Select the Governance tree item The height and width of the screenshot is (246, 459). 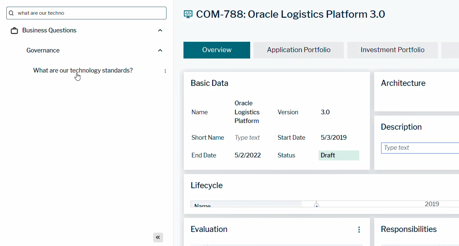[x=43, y=50]
